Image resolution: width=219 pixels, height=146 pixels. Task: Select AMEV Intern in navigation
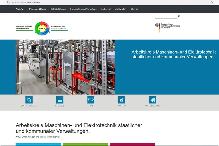pos(121,9)
